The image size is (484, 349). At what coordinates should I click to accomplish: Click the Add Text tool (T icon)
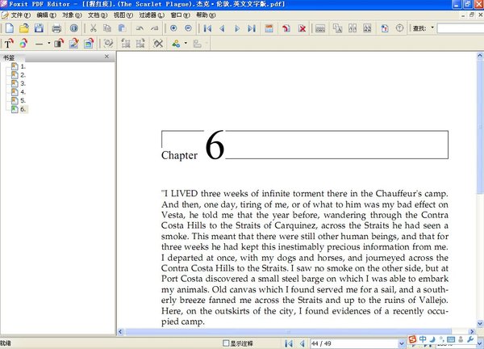click(8, 44)
